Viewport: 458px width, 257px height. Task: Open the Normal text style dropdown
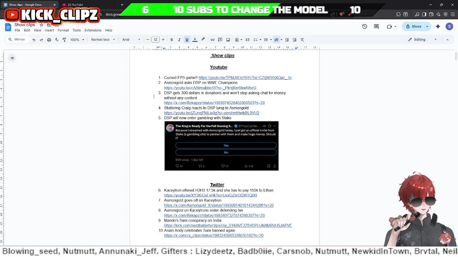103,40
